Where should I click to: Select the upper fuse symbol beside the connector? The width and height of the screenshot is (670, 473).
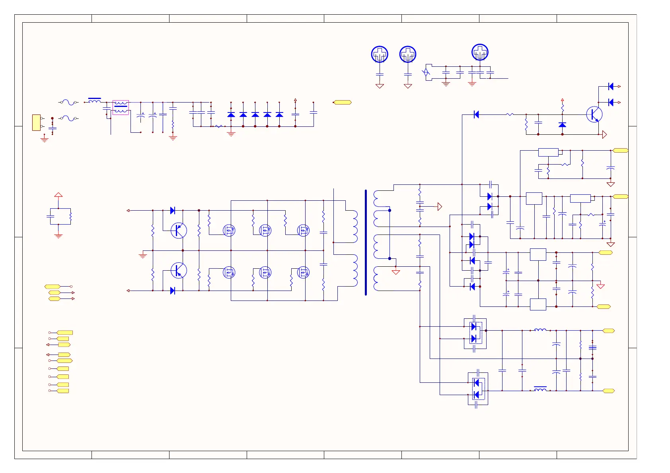[x=69, y=102]
